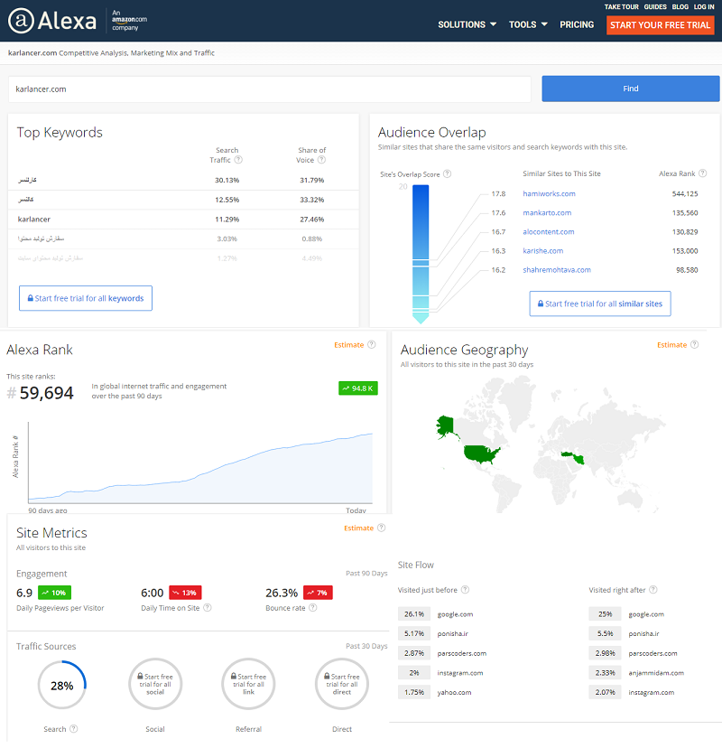Click the green 10% pageviews change badge
The image size is (722, 748).
point(54,593)
